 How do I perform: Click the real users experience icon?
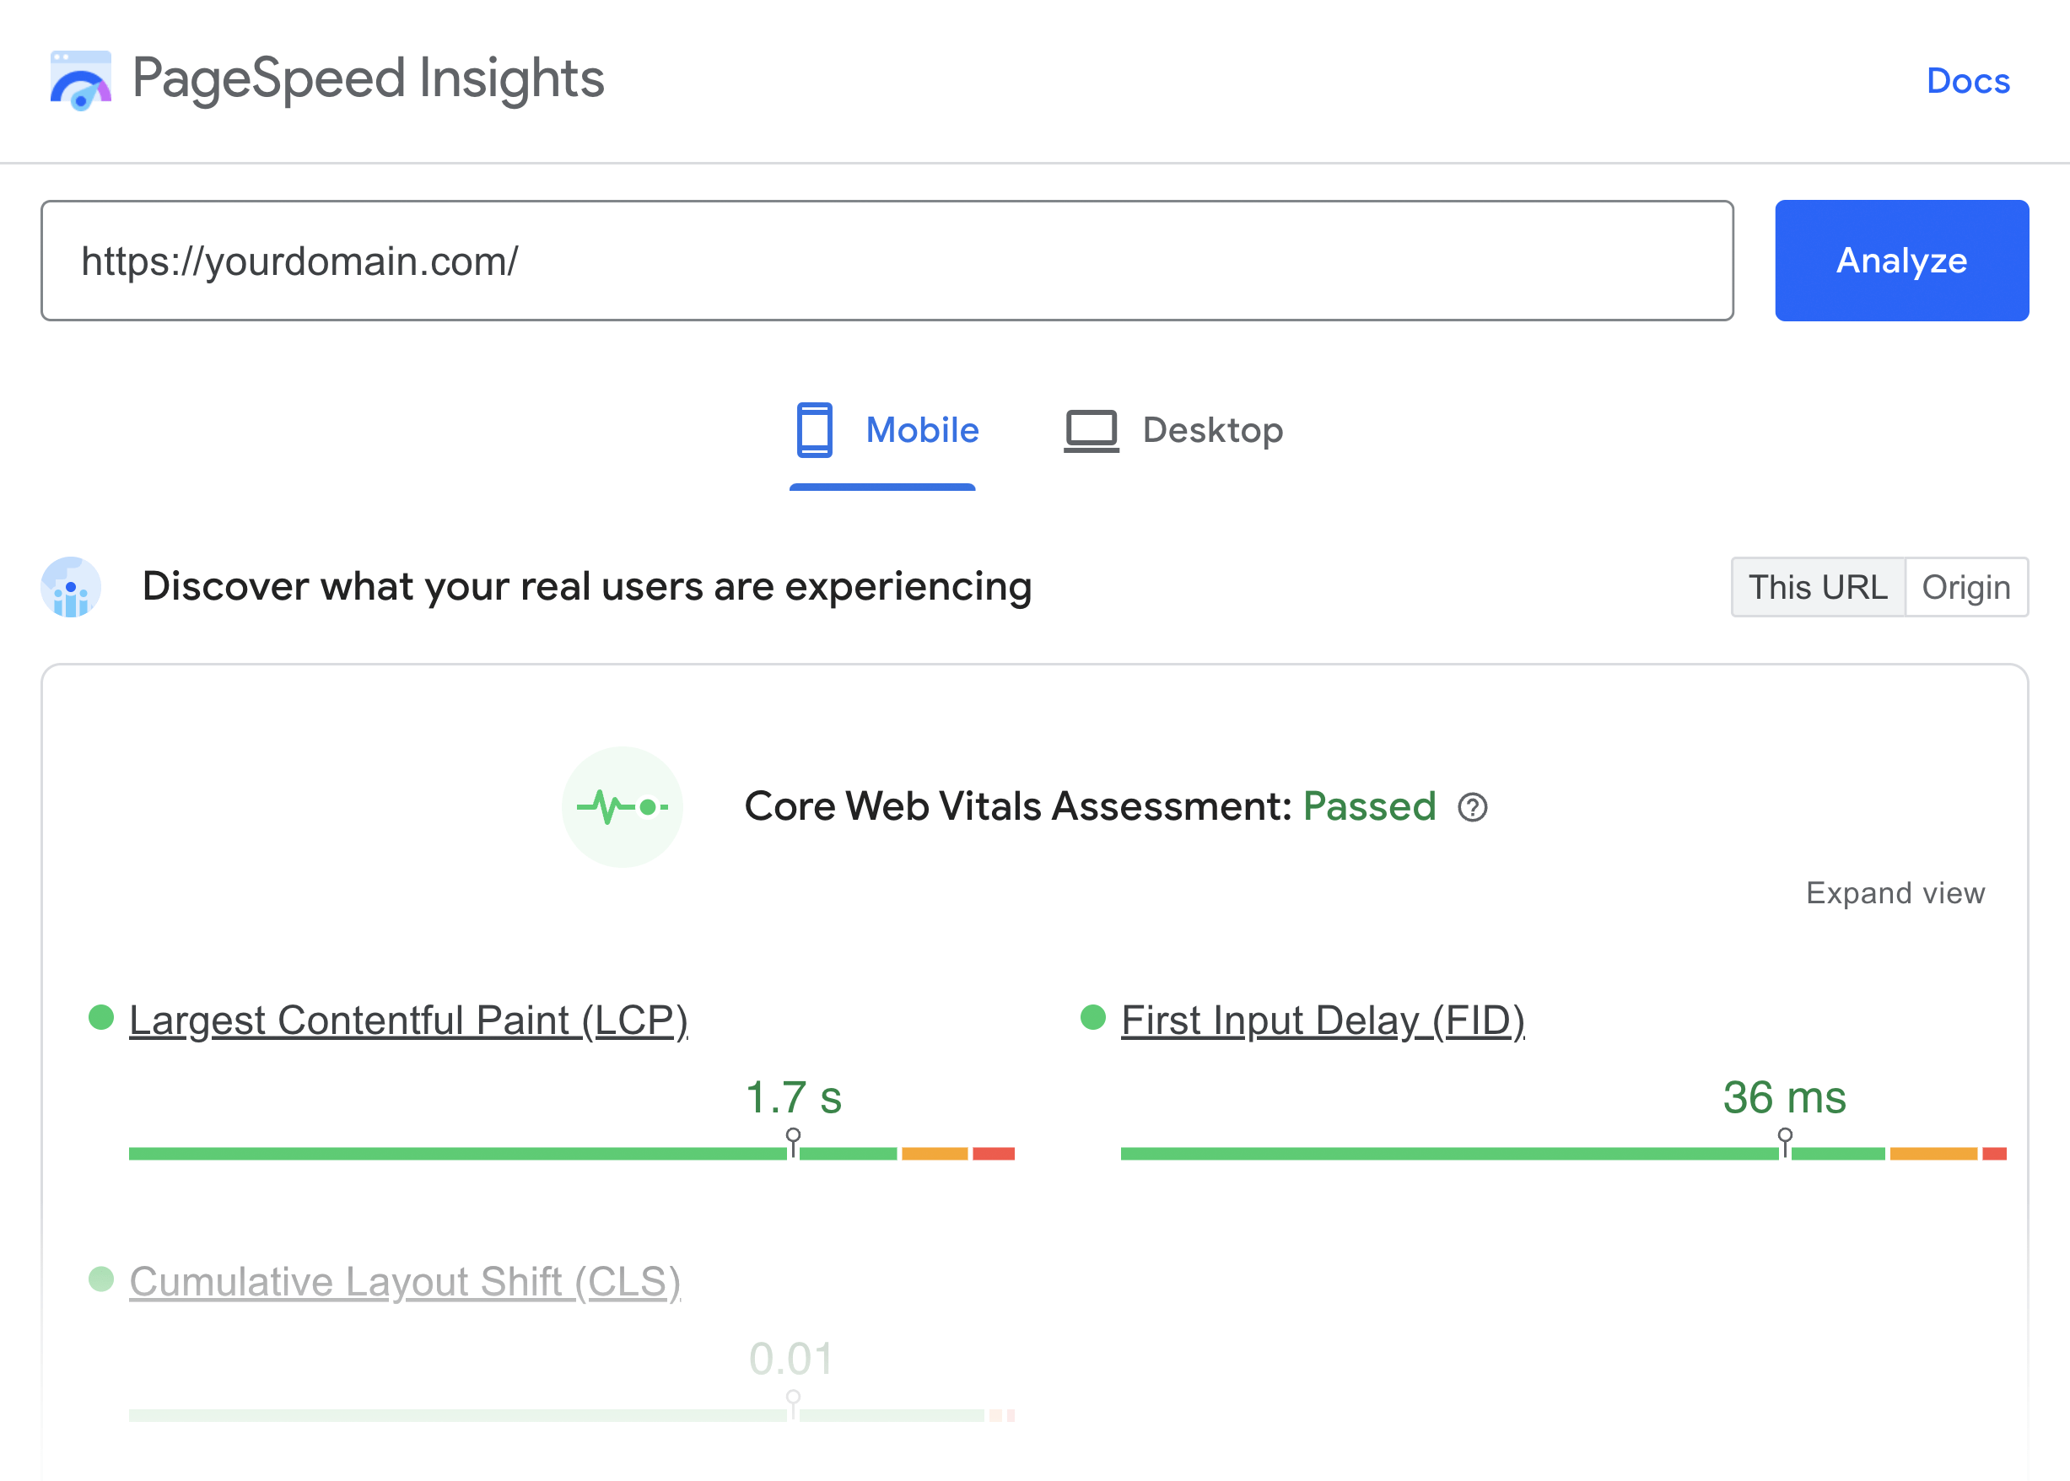pos(71,587)
